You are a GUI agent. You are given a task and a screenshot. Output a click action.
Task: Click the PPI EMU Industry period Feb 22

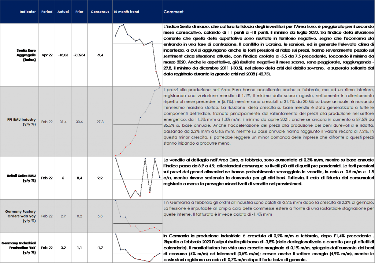47,122
